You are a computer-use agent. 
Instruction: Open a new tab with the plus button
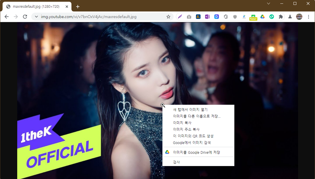coord(77,6)
